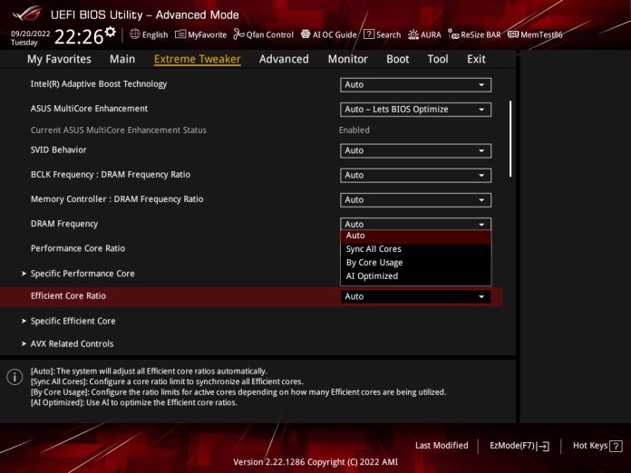Switch to the Advanced tab
This screenshot has height=473, width=631.
click(x=284, y=59)
